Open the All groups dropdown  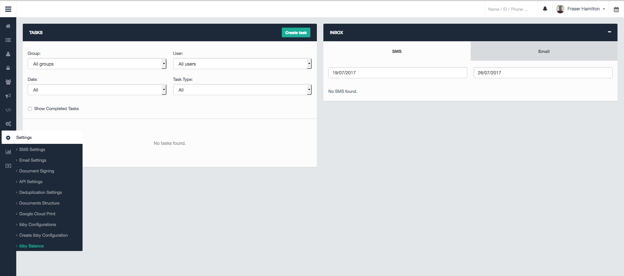coord(97,64)
